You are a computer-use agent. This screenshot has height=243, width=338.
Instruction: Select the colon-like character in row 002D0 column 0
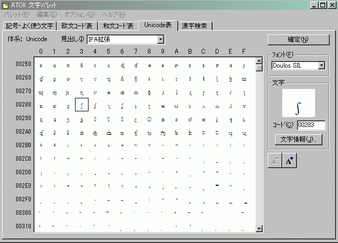[x=41, y=174]
